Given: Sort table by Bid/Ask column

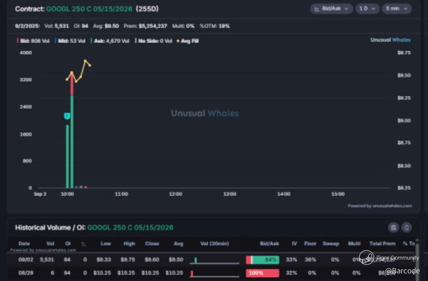Looking at the screenshot, I should click(270, 243).
